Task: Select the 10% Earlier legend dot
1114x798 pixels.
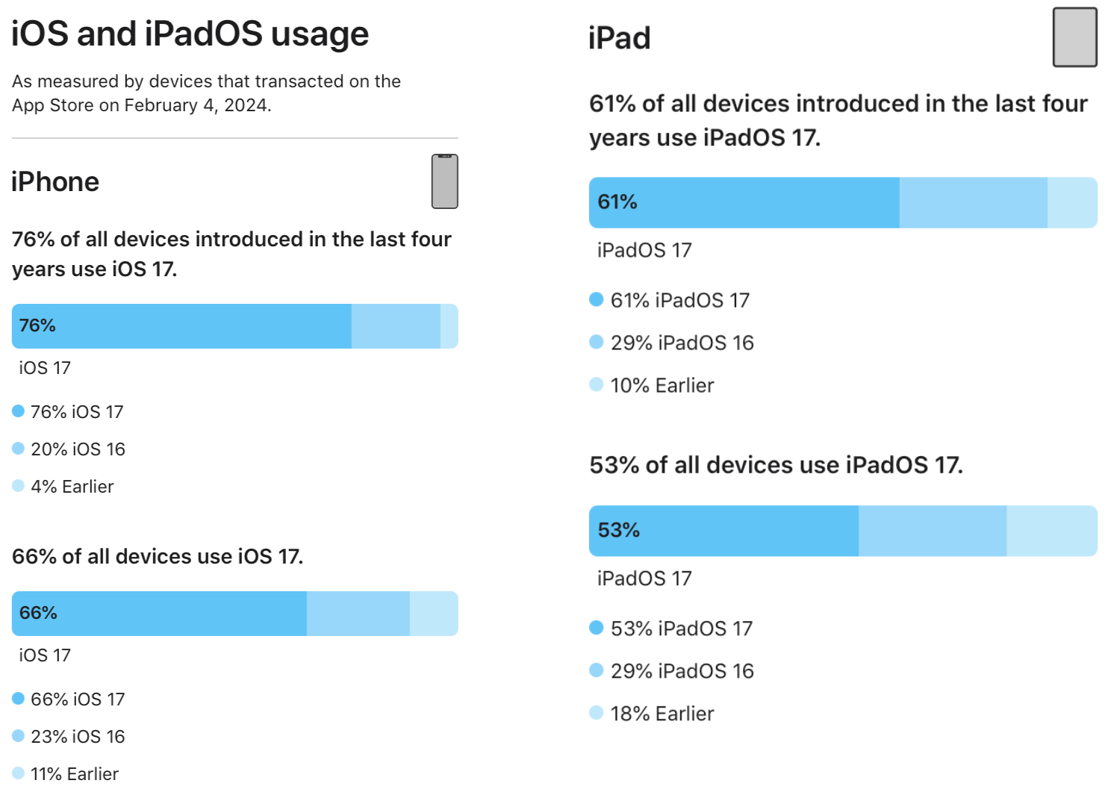Action: pos(596,384)
